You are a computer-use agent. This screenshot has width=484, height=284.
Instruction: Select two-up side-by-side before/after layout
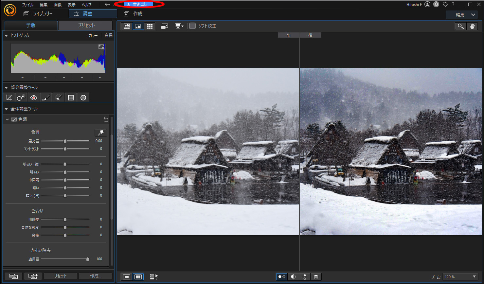(x=282, y=277)
